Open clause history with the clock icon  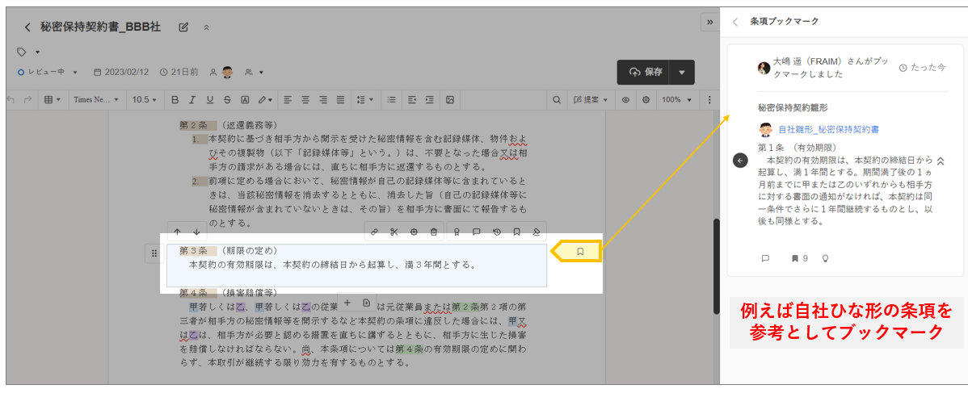click(497, 232)
